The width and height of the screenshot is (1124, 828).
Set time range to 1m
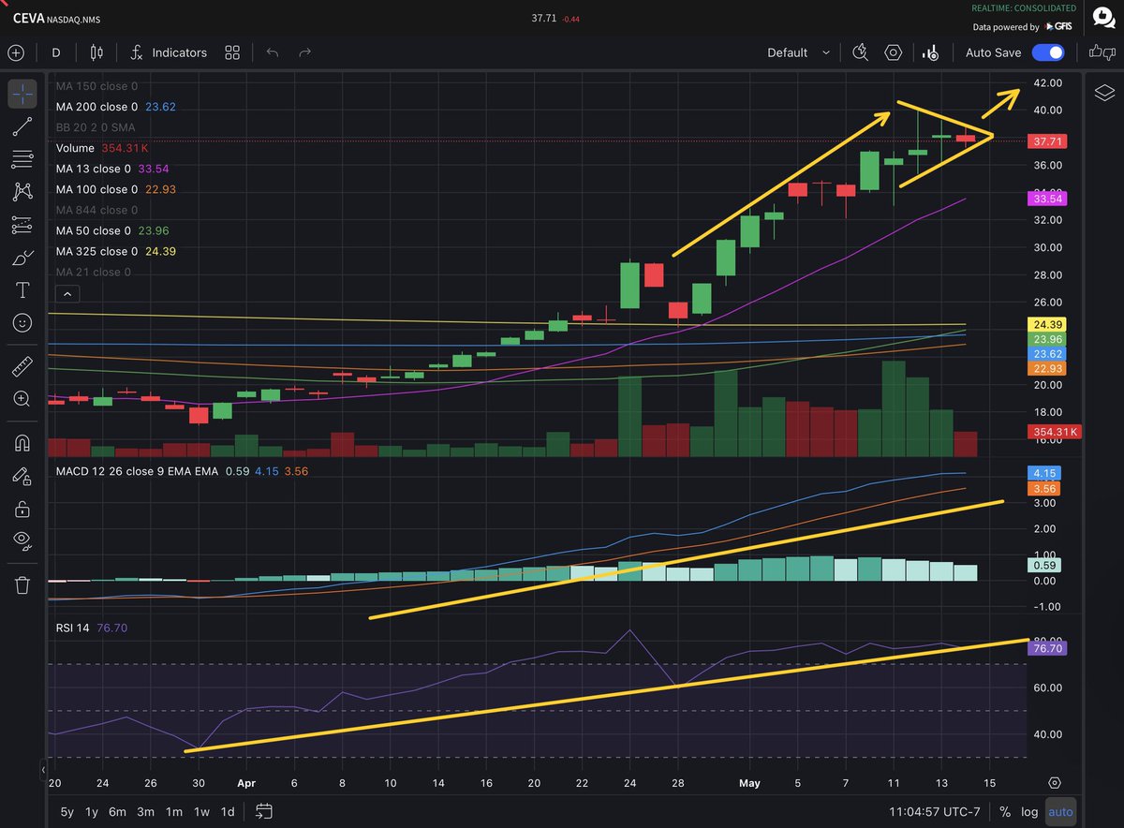pos(174,811)
